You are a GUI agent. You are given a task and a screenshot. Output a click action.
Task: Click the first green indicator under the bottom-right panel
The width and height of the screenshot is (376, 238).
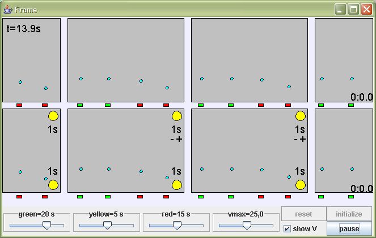click(x=321, y=197)
